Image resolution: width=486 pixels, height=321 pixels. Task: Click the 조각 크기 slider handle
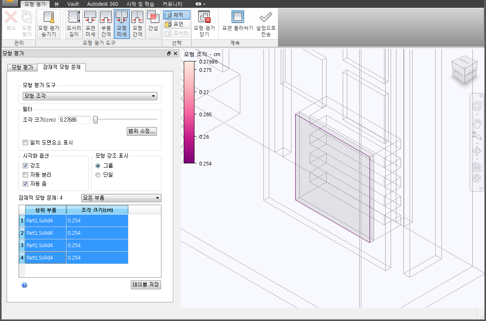point(95,120)
